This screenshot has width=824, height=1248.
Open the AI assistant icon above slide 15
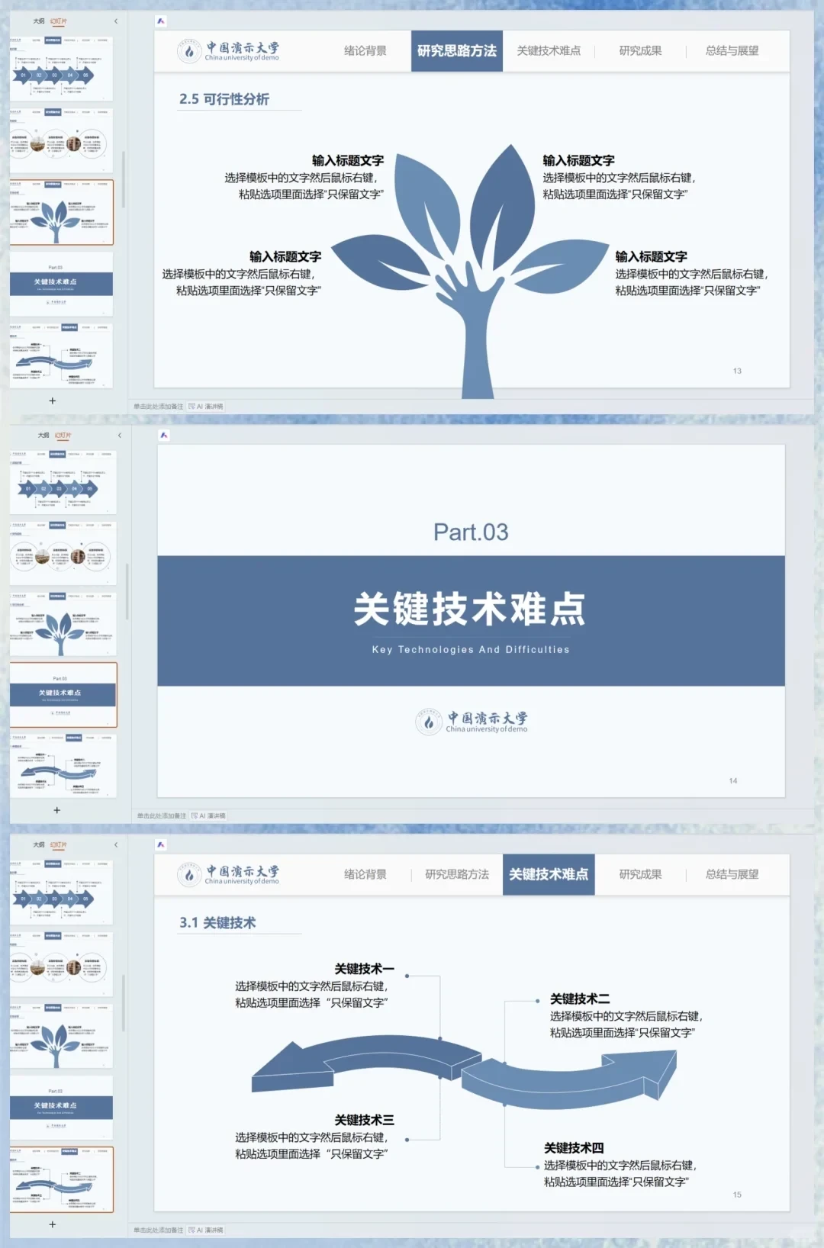tap(160, 844)
